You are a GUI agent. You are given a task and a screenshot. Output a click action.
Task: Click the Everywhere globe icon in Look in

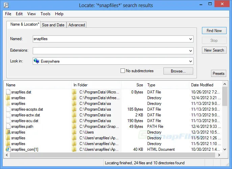click(36, 61)
